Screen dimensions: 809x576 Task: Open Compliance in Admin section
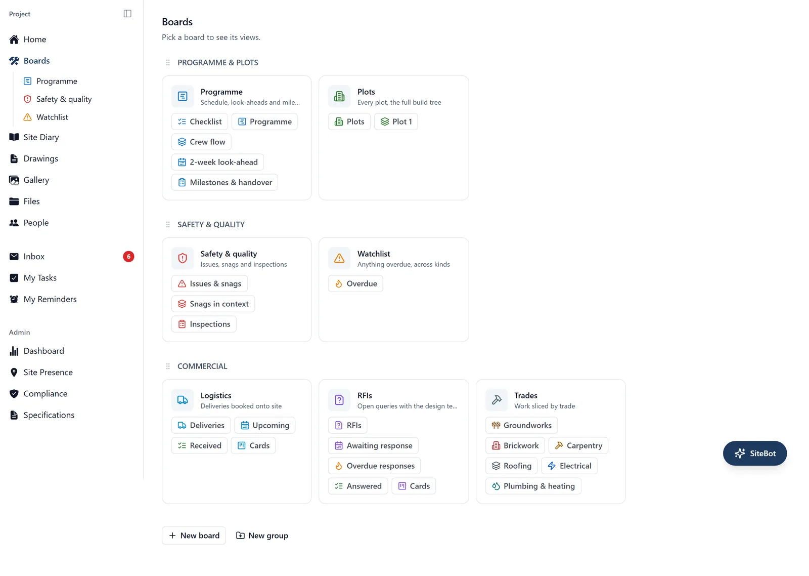coord(71,393)
